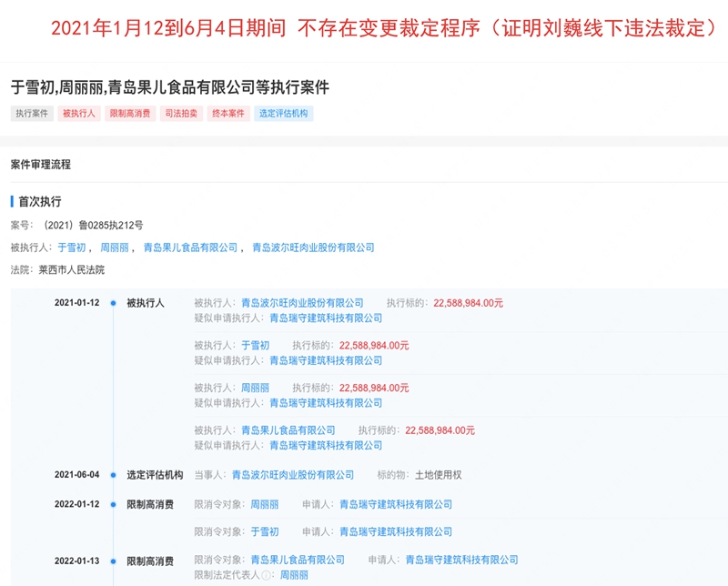This screenshot has height=586, width=728.
Task: Click the 2021-01-12 timeline dot
Action: coord(113,303)
